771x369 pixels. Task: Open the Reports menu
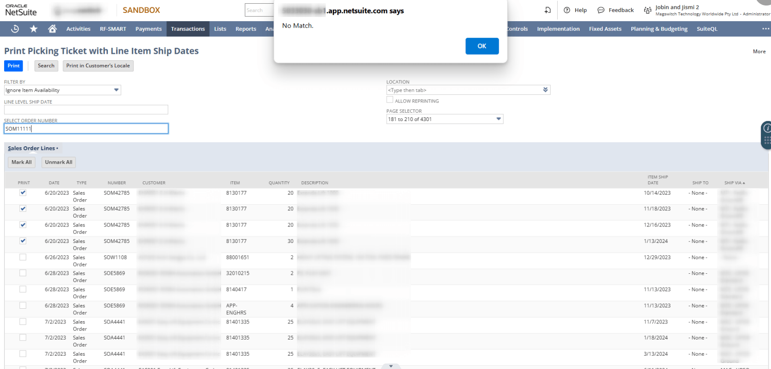tap(246, 29)
